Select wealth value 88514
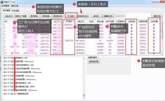Screen dimensions: 165x101 (143, 38)
